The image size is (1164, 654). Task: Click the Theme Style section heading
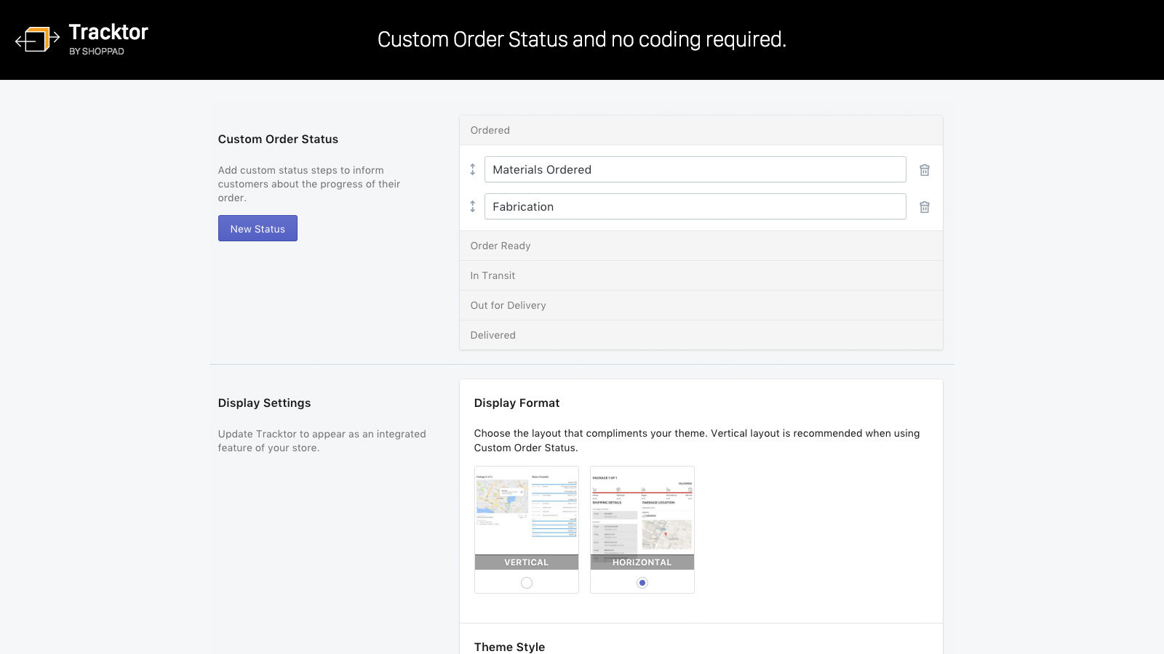point(509,646)
